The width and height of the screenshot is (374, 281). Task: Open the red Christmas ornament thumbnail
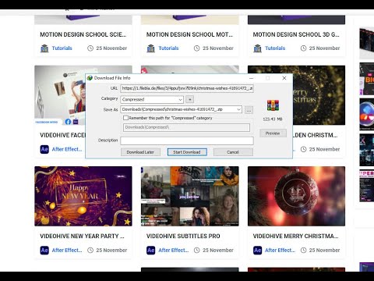(296, 196)
